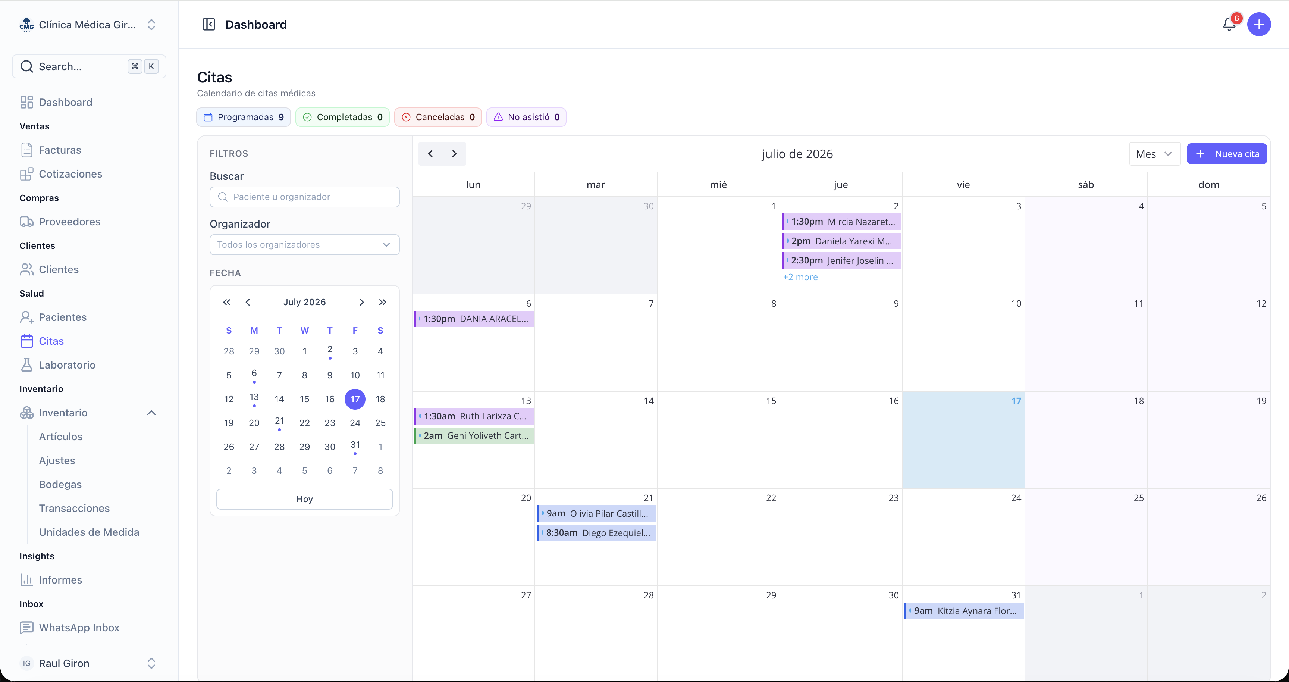Click day 17 cell in main calendar

(x=963, y=440)
